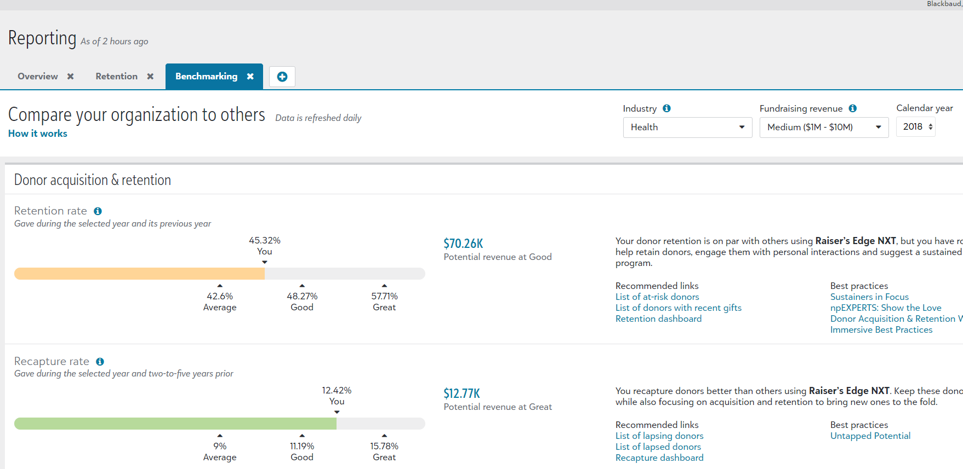Open List of at-risk donors link

tap(657, 297)
